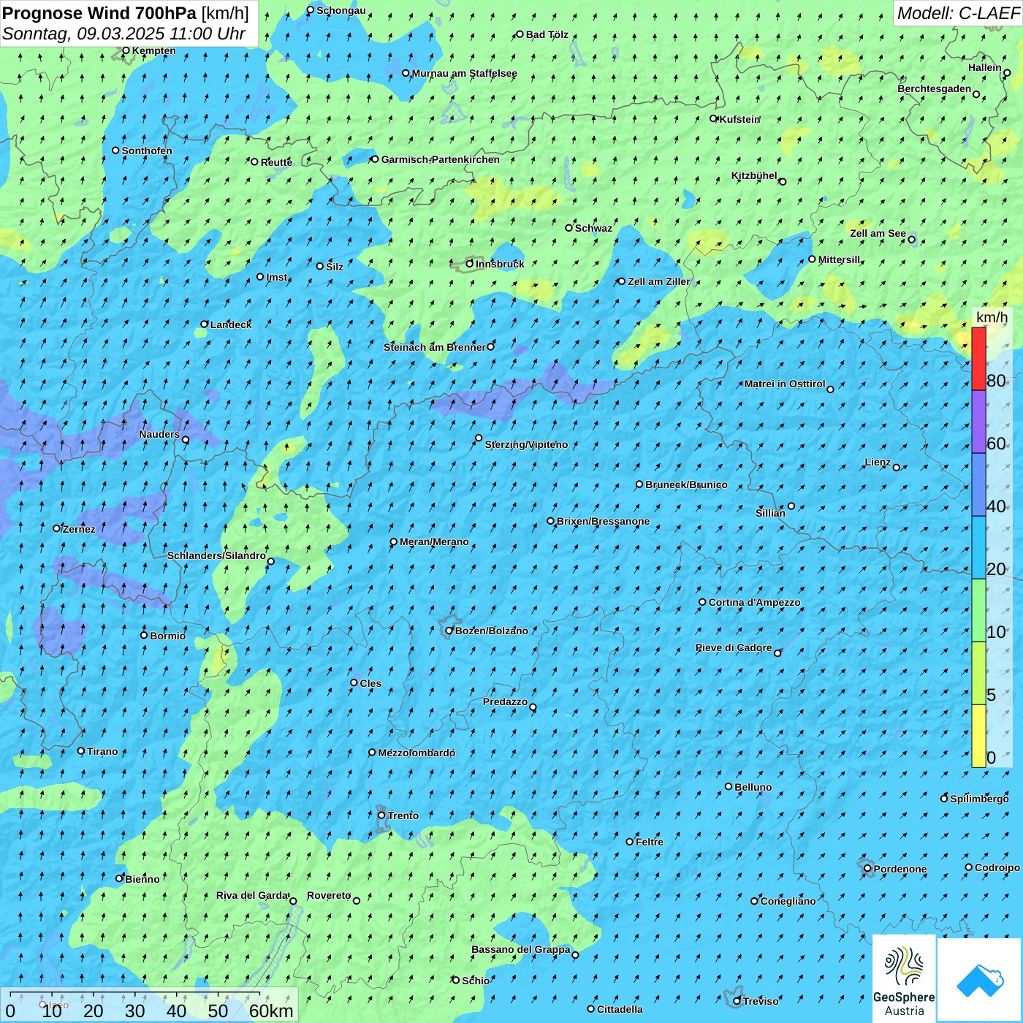Click the Kufstein city label
The image size is (1023, 1023).
pos(739,119)
